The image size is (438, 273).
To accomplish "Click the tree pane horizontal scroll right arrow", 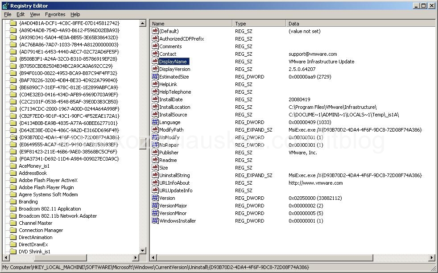I will [136, 258].
